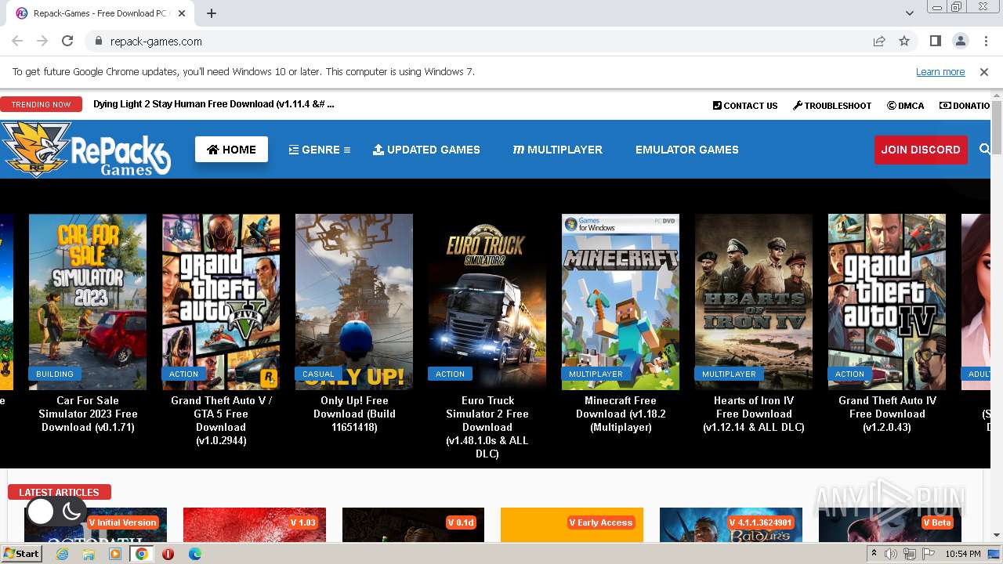Expand the GENRE dropdown menu
Screen dimensions: 1003x564
(319, 150)
